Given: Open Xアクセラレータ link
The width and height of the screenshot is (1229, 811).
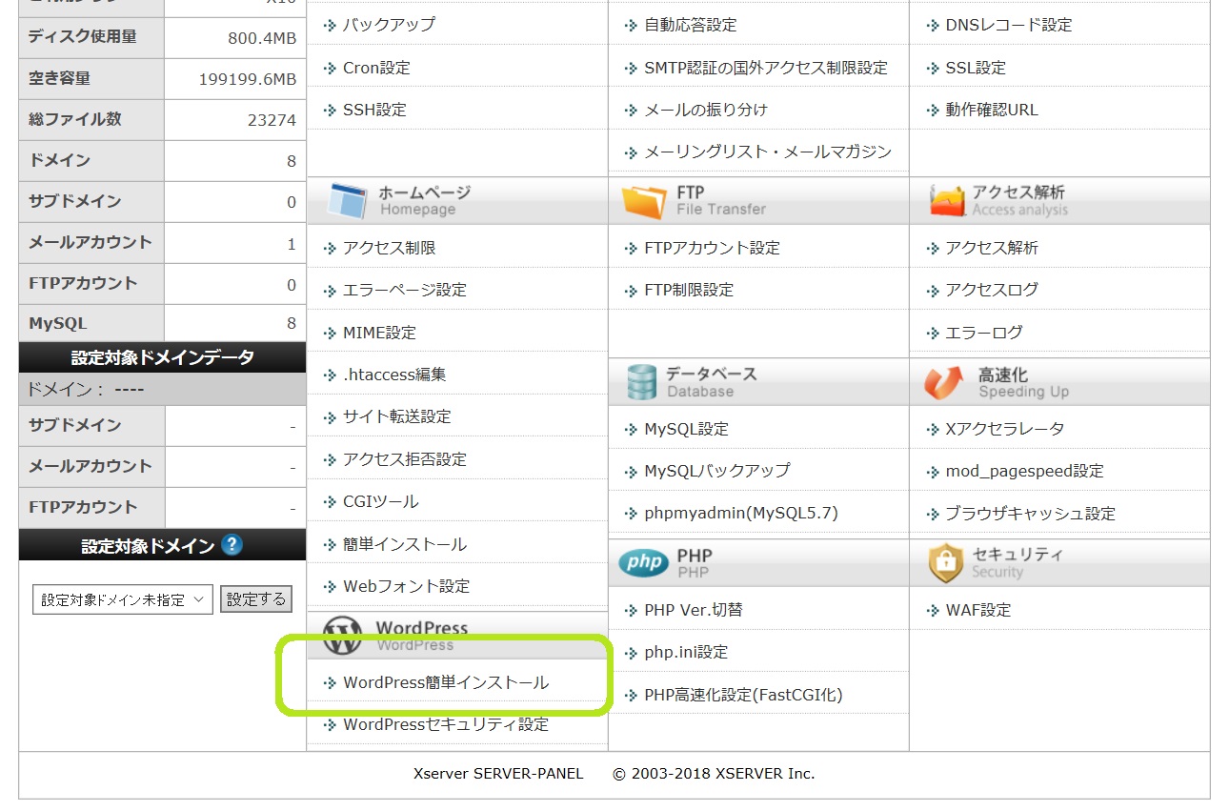Looking at the screenshot, I should tap(1004, 429).
